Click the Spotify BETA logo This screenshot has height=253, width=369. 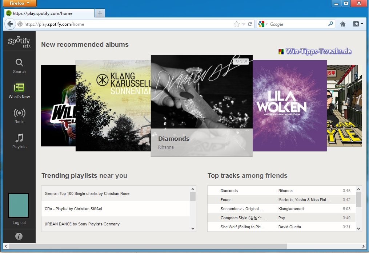19,42
